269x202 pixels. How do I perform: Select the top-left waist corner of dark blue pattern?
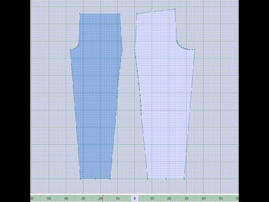80,13
